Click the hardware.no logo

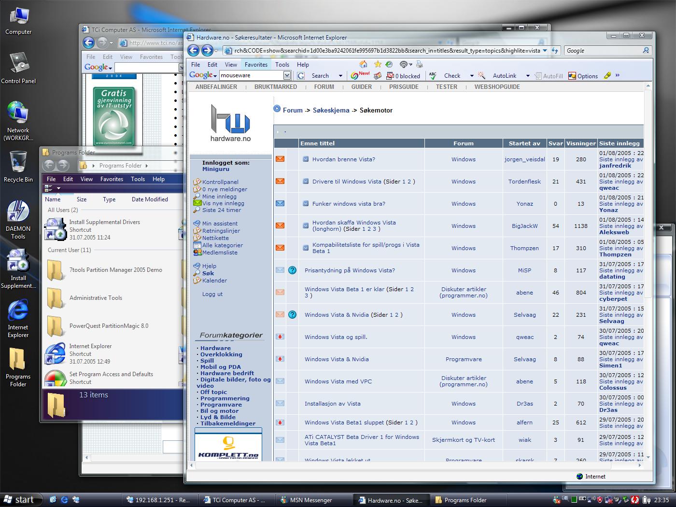(230, 124)
